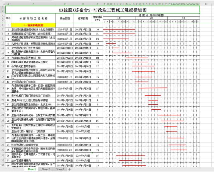Viewport: 214px width, 172px height.
Task: Select cell 卫生间铝合金门保护性拆除
Action: click(x=33, y=48)
